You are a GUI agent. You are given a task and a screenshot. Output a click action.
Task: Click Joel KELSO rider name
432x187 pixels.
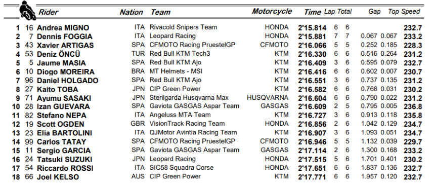point(58,177)
